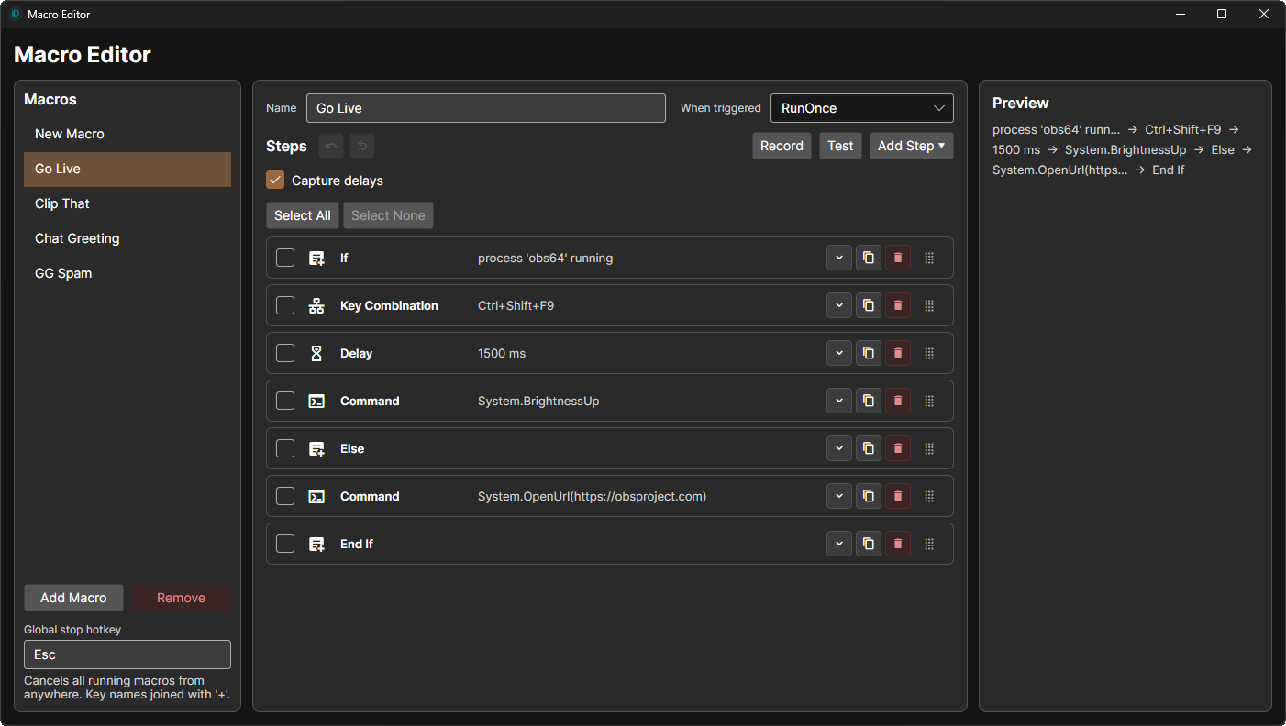Viewport: 1286px width, 726px height.
Task: Delete the Key Combination step
Action: [898, 305]
